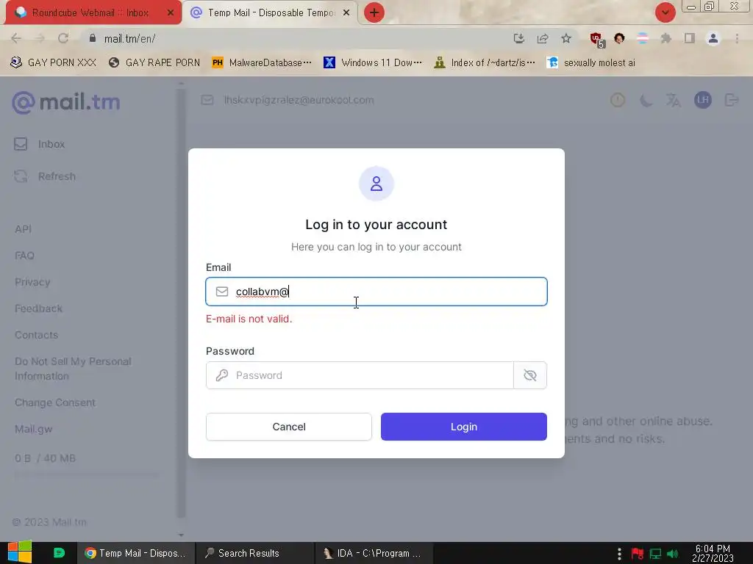The width and height of the screenshot is (753, 564).
Task: Click inside the Email input field
Action: point(376,292)
